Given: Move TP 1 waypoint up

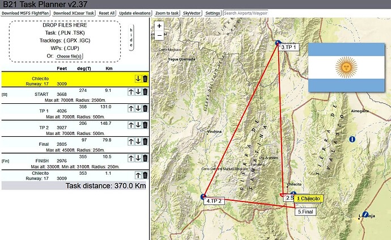Looking at the screenshot, I should (131, 108).
